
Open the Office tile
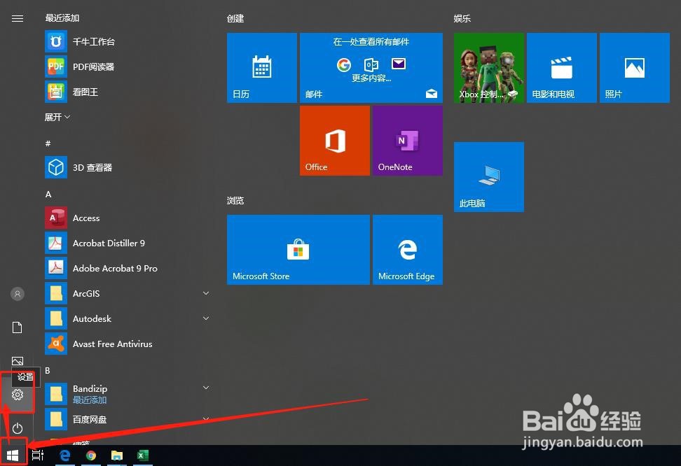[x=334, y=140]
